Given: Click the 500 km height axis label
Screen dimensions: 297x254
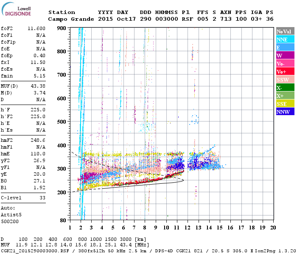Looking at the screenshot, I should click(x=62, y=122).
